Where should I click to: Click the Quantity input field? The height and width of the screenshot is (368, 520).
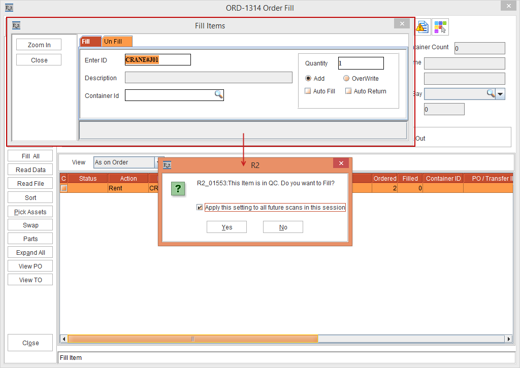click(x=361, y=63)
